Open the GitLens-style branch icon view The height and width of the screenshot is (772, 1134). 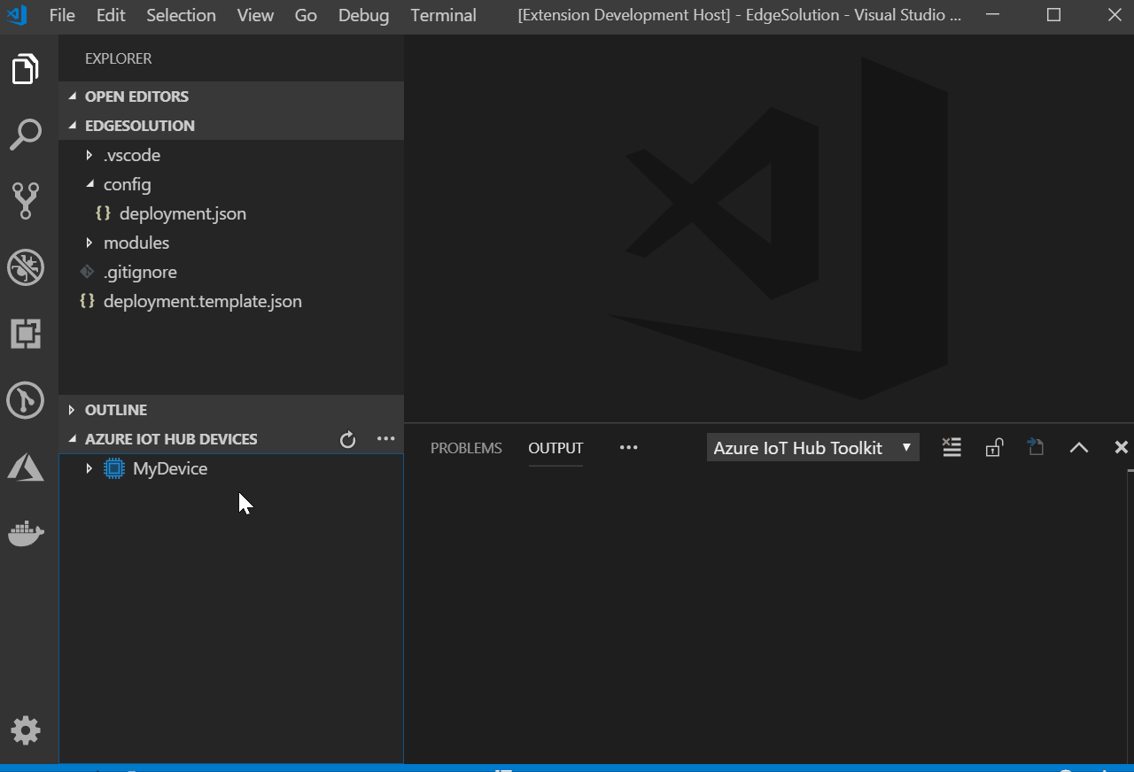coord(25,400)
